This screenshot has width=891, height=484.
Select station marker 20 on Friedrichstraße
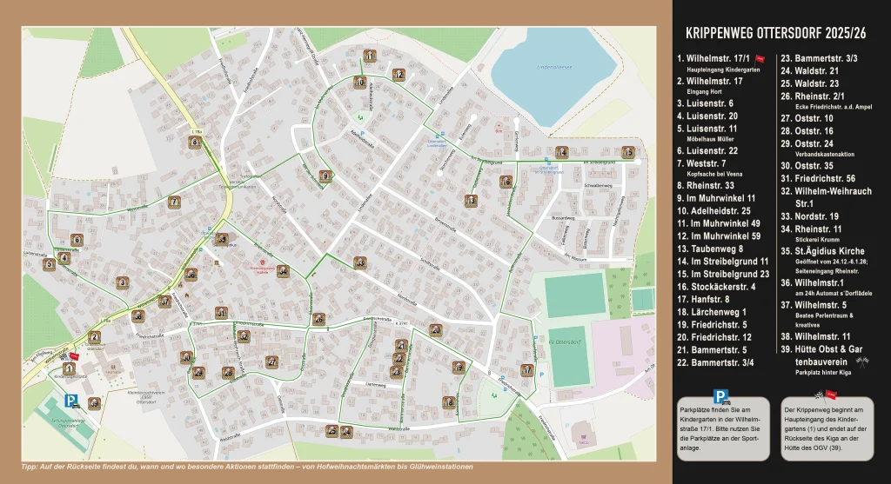(436, 330)
